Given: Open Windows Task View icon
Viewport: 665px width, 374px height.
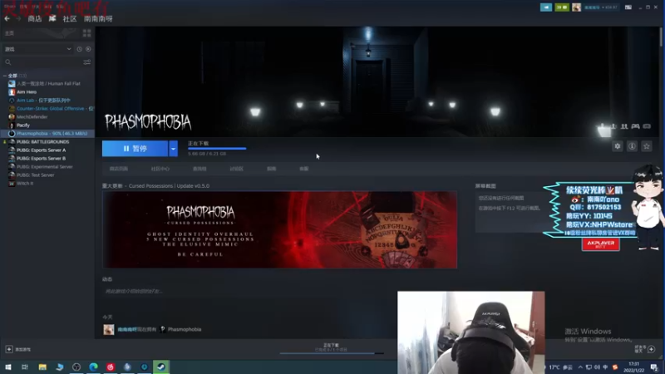Looking at the screenshot, I should 25,367.
